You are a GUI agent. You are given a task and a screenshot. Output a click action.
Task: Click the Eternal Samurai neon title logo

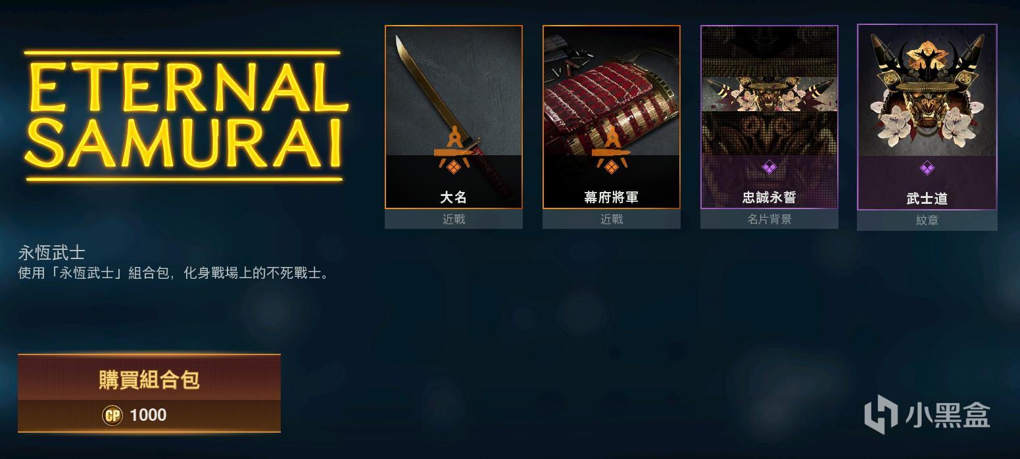185,115
